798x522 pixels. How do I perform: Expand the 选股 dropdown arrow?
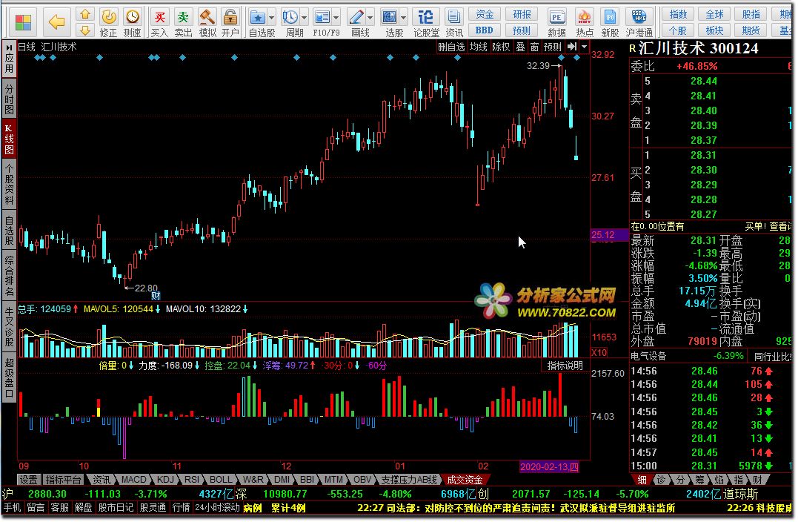404,18
